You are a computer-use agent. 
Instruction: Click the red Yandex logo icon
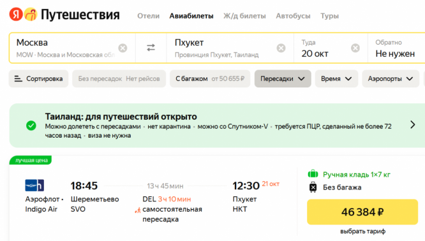(16, 15)
